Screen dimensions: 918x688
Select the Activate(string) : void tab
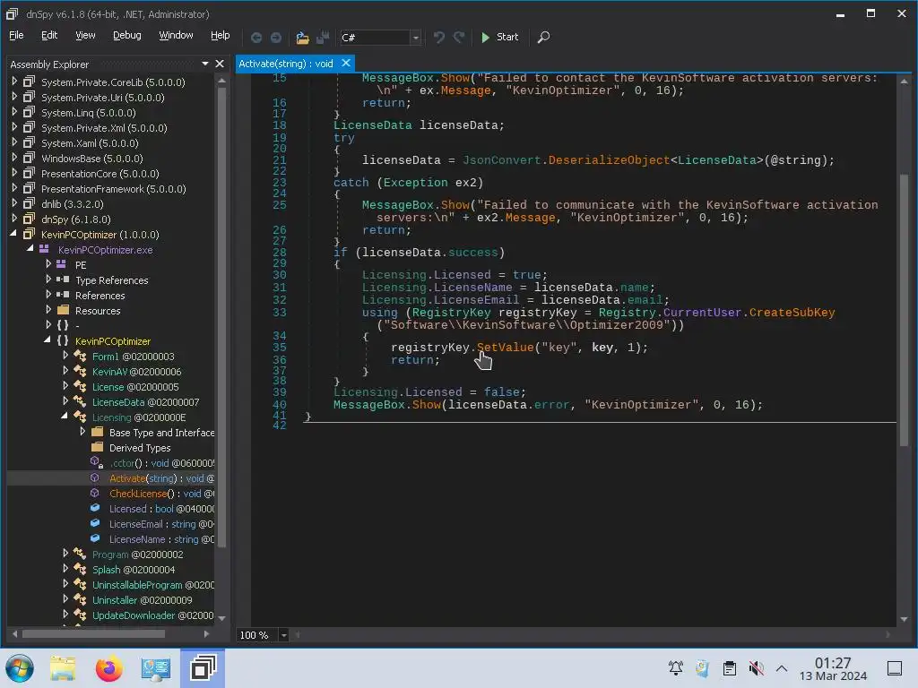[286, 64]
